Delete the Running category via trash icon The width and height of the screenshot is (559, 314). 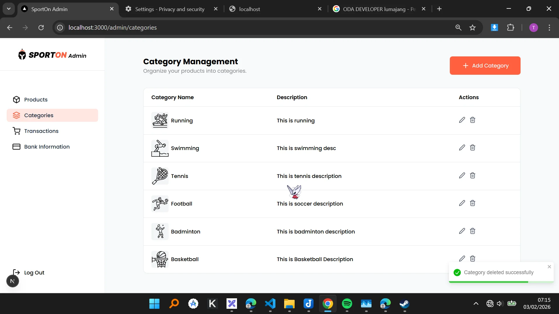(x=473, y=120)
